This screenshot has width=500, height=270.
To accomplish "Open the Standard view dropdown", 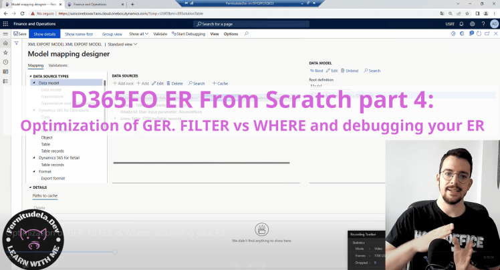I will [x=122, y=44].
